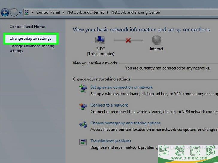Open Change adapter settings
The image size is (218, 163).
click(x=30, y=39)
